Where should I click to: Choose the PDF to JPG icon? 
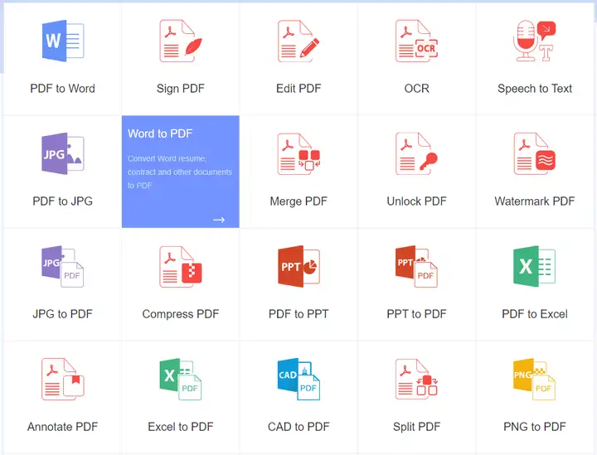[x=63, y=153]
